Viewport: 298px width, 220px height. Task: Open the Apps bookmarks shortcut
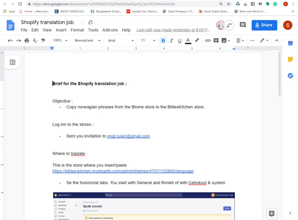(x=9, y=11)
